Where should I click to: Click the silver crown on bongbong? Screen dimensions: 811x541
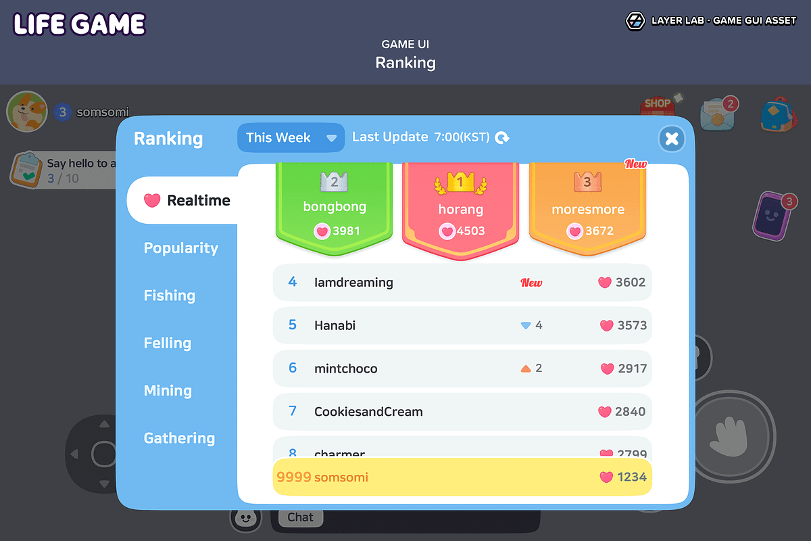point(334,181)
